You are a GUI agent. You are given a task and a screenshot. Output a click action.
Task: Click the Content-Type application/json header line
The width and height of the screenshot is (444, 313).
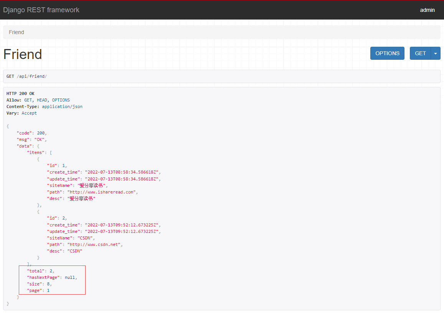pyautogui.click(x=45, y=107)
